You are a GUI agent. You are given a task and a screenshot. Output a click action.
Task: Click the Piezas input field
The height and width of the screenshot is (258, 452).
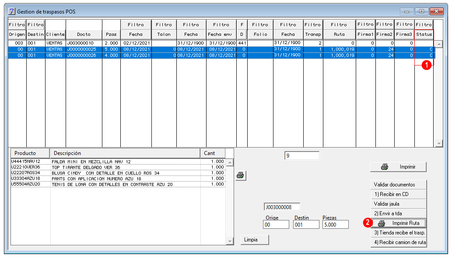335,225
